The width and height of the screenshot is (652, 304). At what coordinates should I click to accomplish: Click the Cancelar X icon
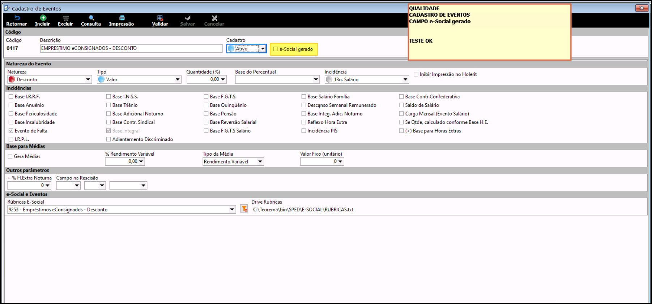pyautogui.click(x=215, y=18)
